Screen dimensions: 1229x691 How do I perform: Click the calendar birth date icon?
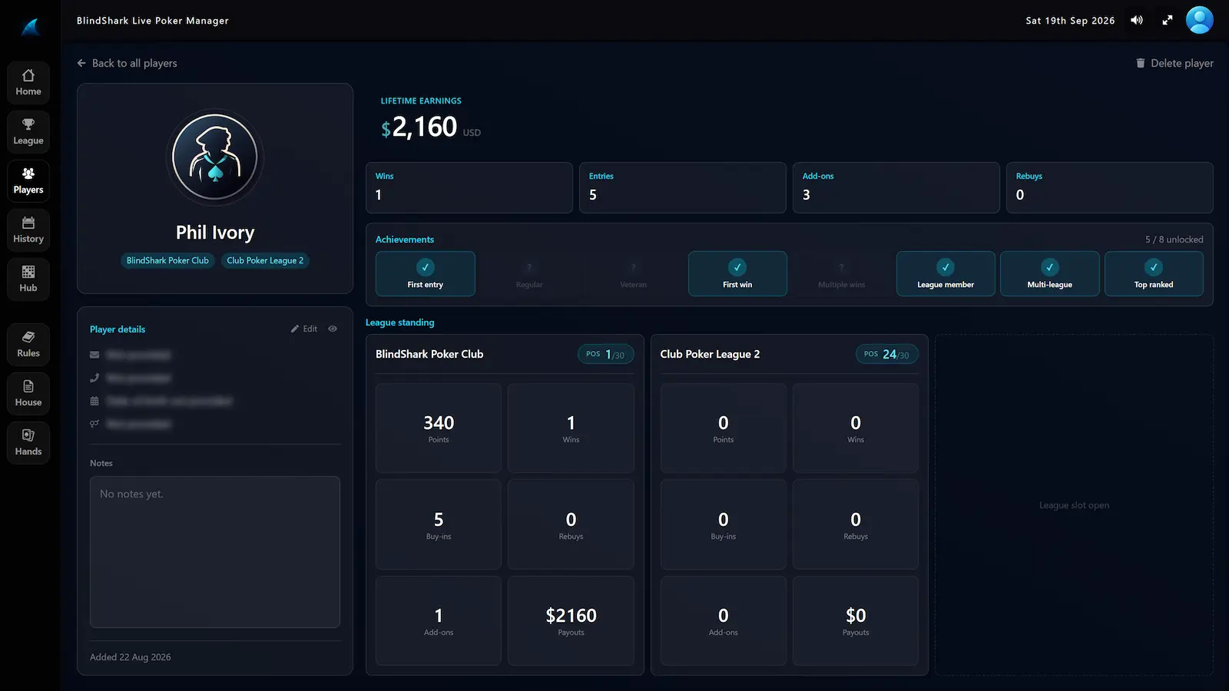pos(94,401)
